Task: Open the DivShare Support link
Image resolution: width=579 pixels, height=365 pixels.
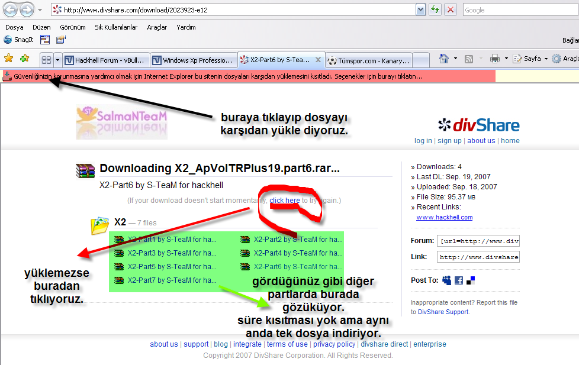Action: (x=443, y=312)
